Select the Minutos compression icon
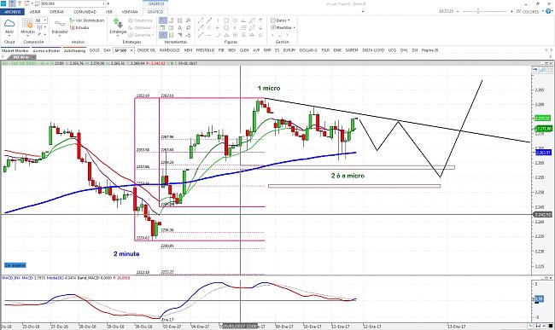 coord(27,26)
